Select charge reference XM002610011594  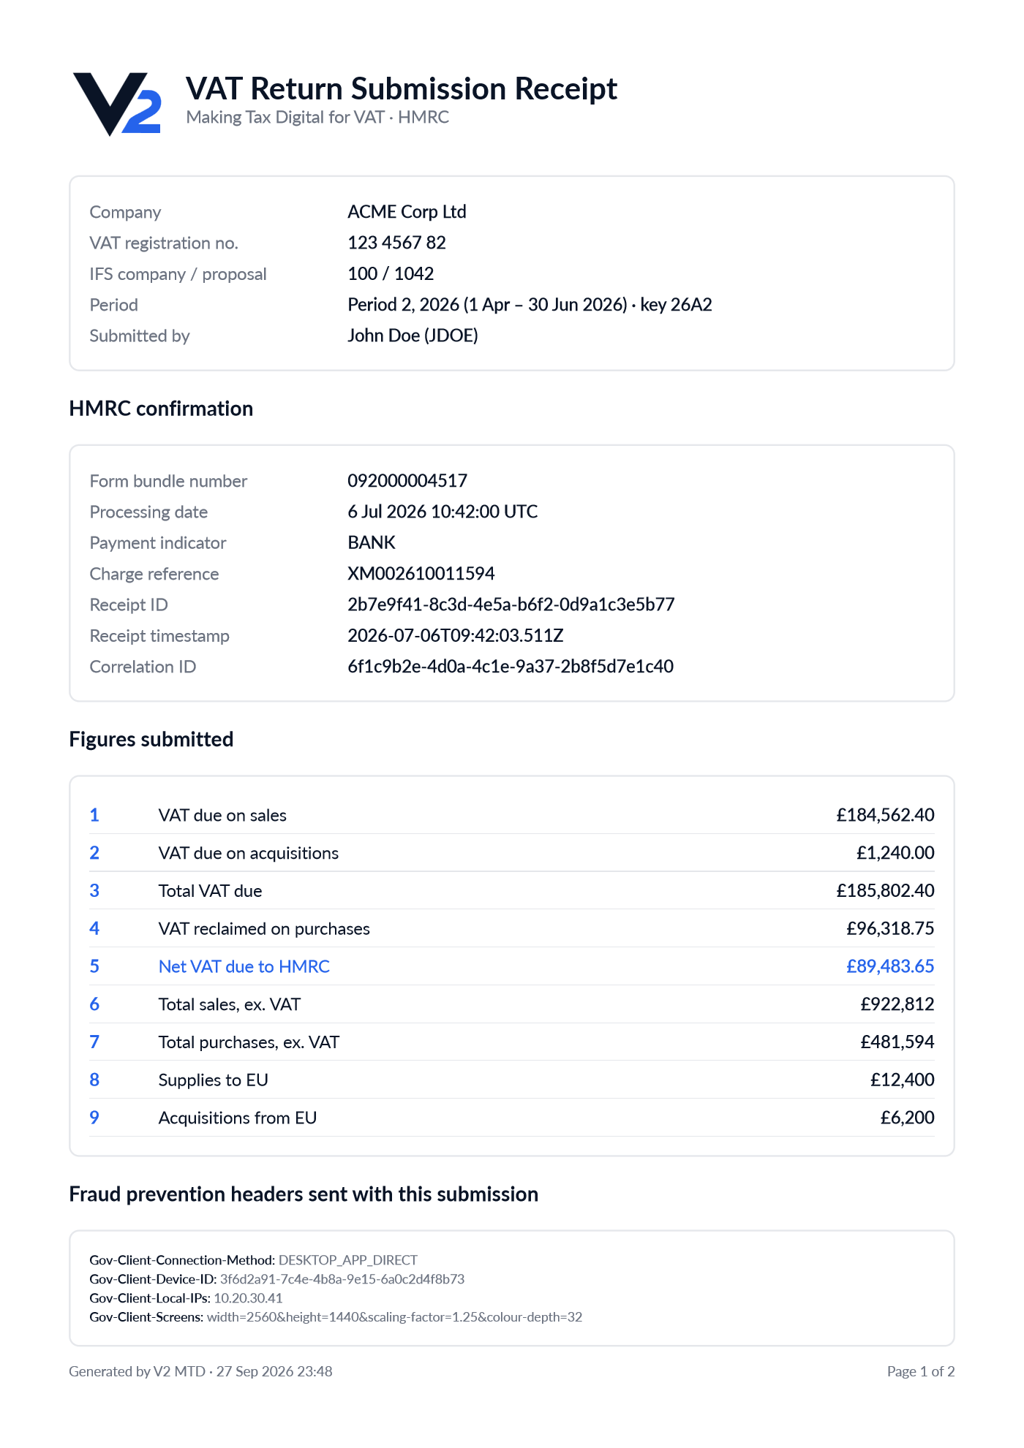421,573
